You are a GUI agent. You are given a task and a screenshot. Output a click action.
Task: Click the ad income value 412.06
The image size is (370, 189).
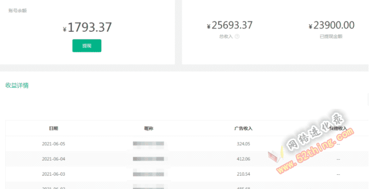click(x=243, y=159)
